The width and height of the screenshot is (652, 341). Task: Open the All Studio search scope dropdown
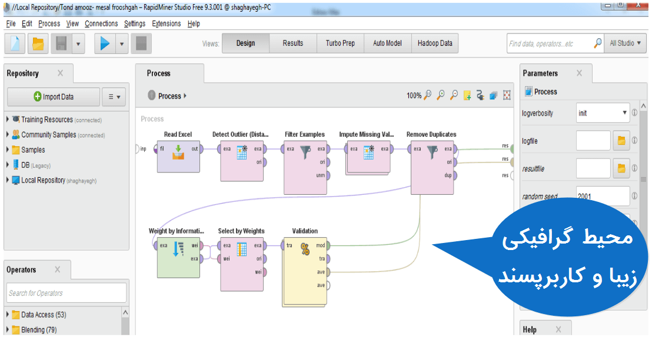(626, 43)
